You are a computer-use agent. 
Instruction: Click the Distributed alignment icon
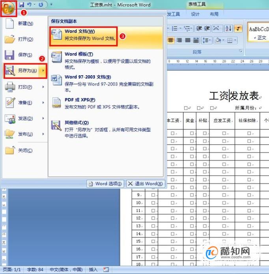coord(196,40)
